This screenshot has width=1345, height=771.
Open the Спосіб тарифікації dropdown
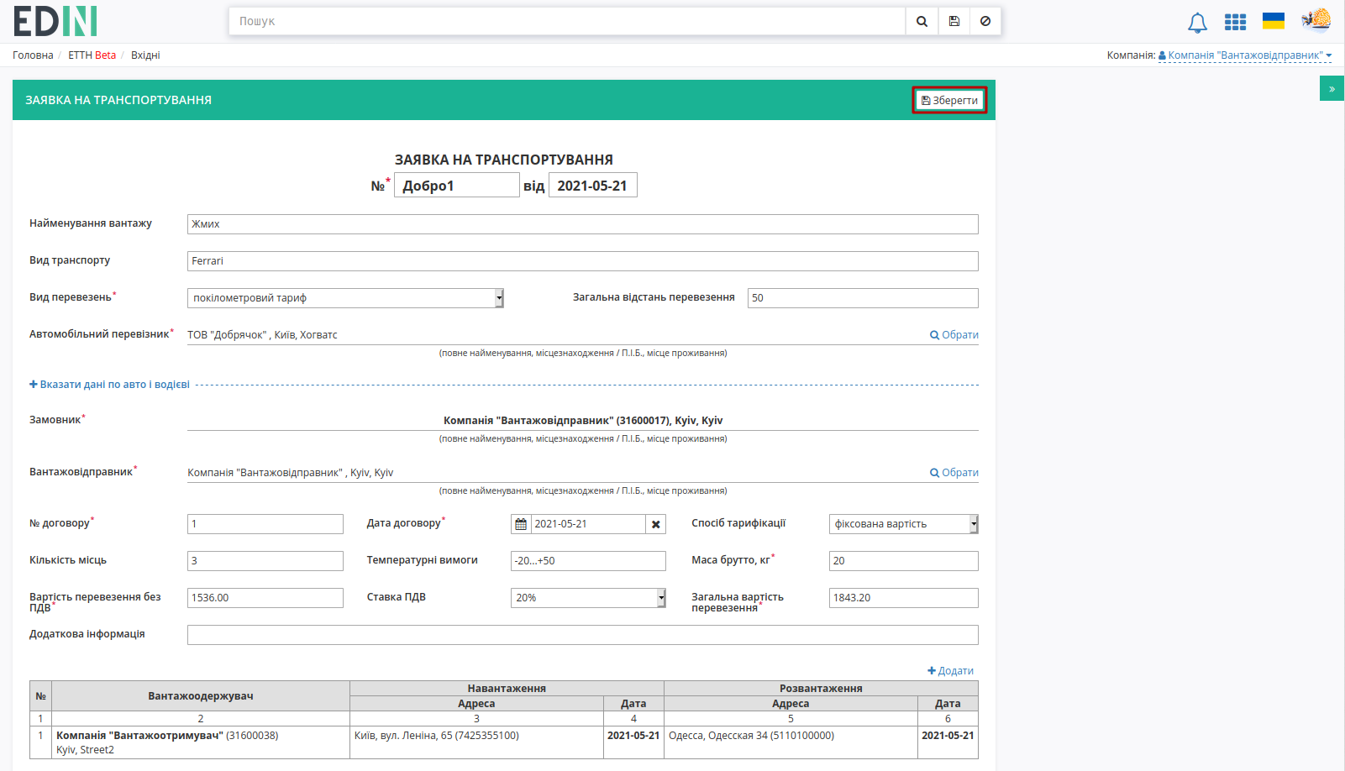(x=903, y=524)
